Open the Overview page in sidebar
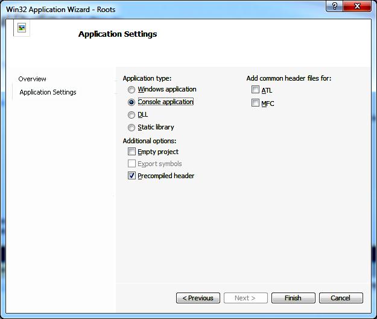This screenshot has height=319, width=377. [x=32, y=79]
